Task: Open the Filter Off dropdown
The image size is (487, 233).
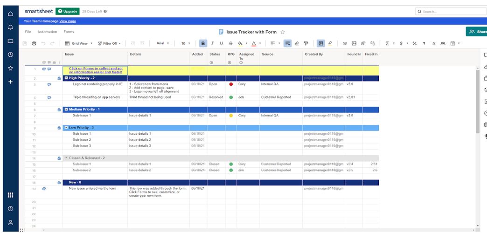Action: 109,43
